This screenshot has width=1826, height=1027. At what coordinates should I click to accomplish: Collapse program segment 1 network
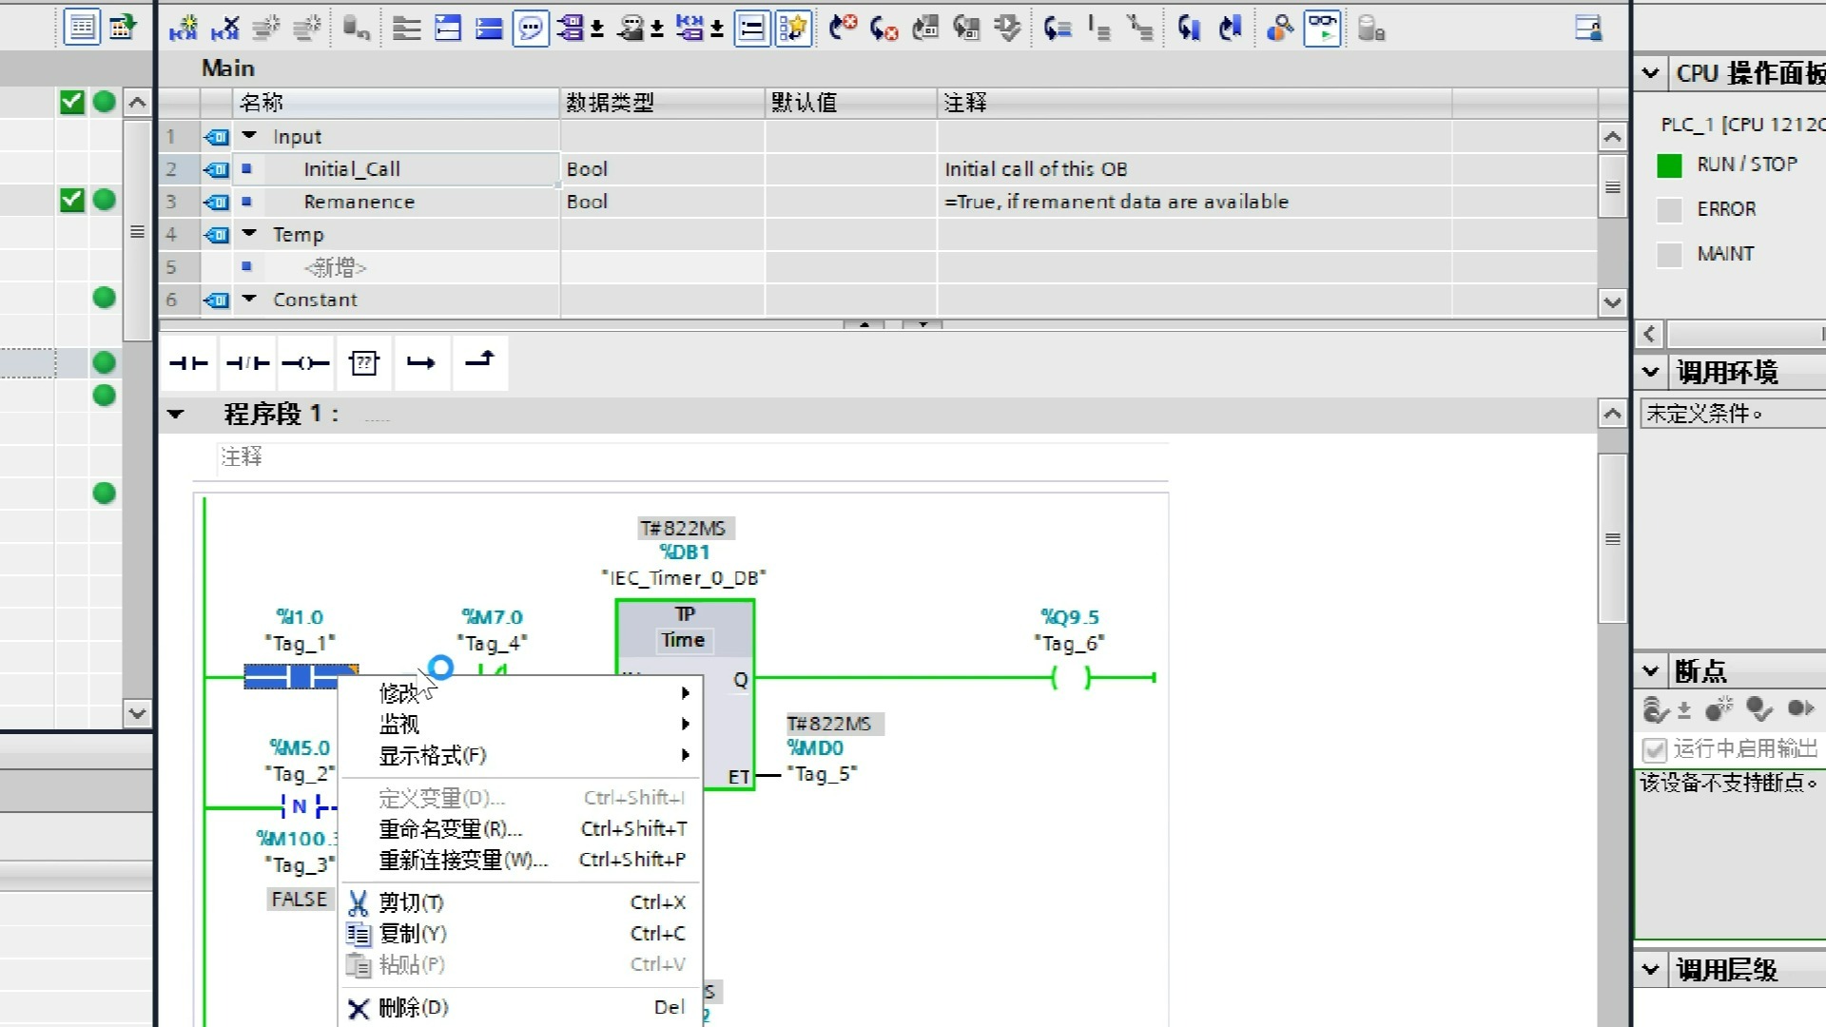coord(175,414)
